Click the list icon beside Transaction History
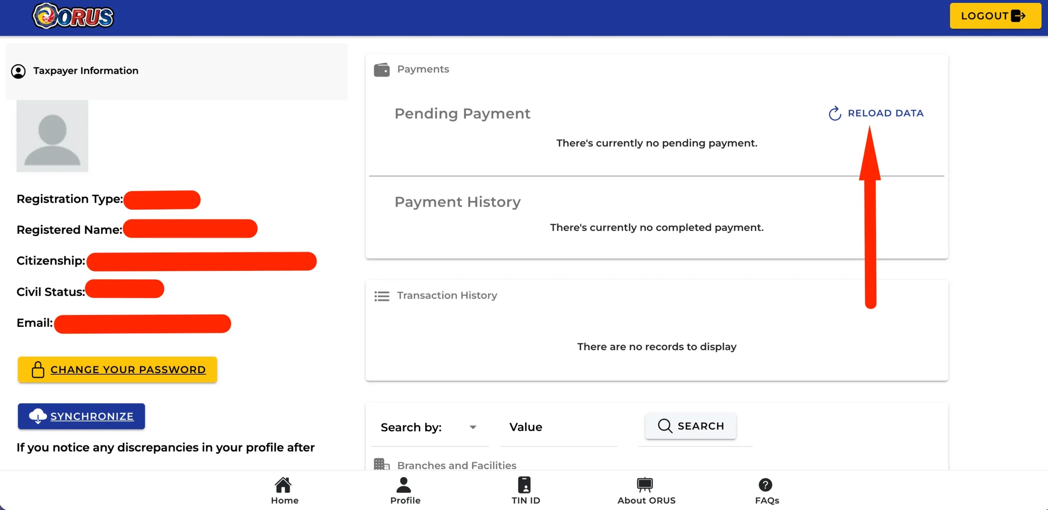1048x510 pixels. (382, 296)
